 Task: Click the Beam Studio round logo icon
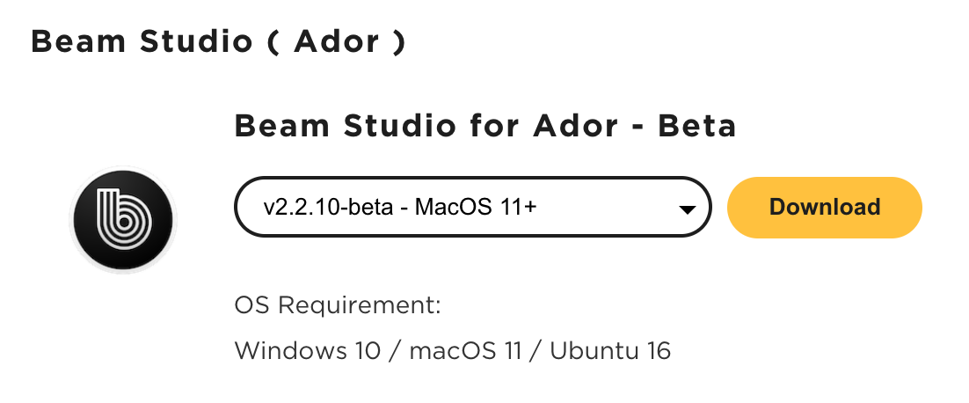pos(123,219)
